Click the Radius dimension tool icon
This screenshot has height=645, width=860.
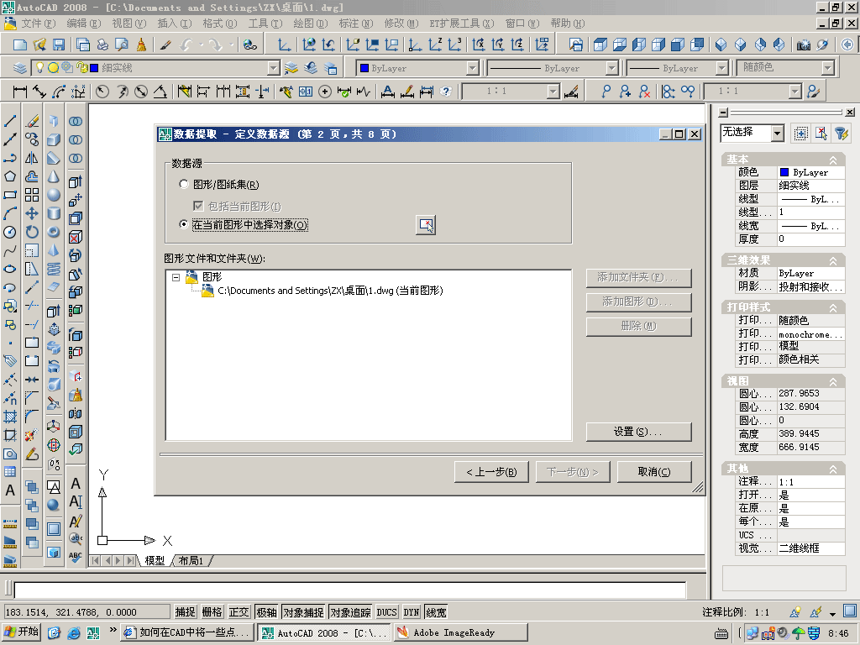point(102,92)
